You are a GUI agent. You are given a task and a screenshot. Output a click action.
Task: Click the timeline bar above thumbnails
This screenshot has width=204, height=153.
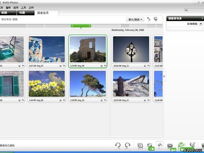tap(81, 26)
